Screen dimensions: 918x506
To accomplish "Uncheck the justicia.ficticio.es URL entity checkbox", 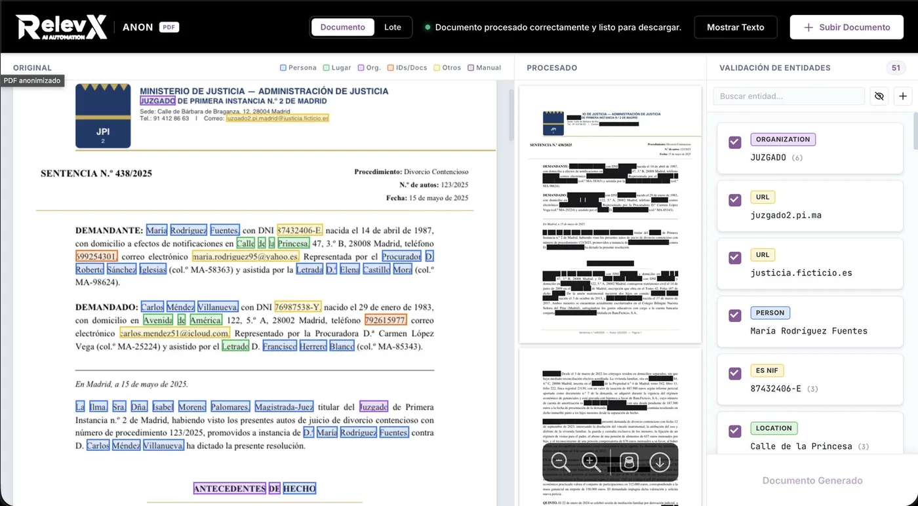I will point(735,258).
